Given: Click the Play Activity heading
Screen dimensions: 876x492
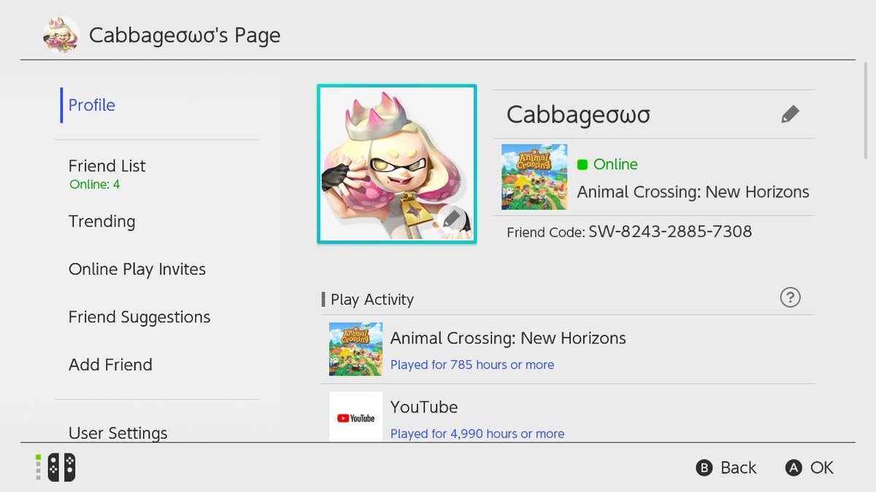Looking at the screenshot, I should pos(372,300).
